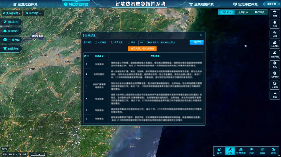Expand the 风险防控 left menu item
The width and height of the screenshot is (281, 157).
11,30
